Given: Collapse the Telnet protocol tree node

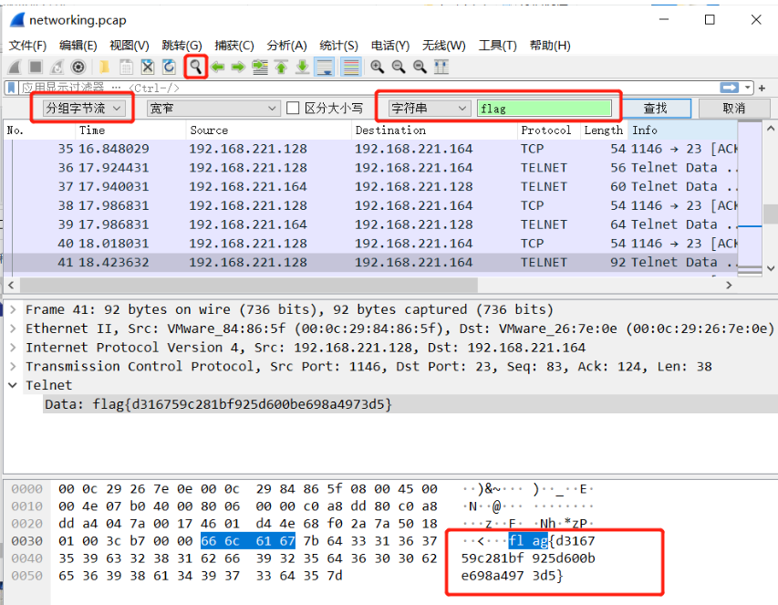Looking at the screenshot, I should pos(13,385).
